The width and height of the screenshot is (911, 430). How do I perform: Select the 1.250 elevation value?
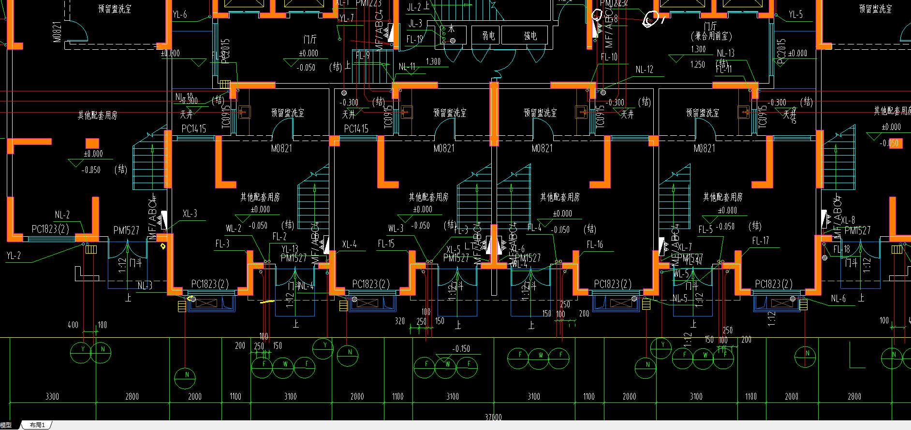coord(698,64)
